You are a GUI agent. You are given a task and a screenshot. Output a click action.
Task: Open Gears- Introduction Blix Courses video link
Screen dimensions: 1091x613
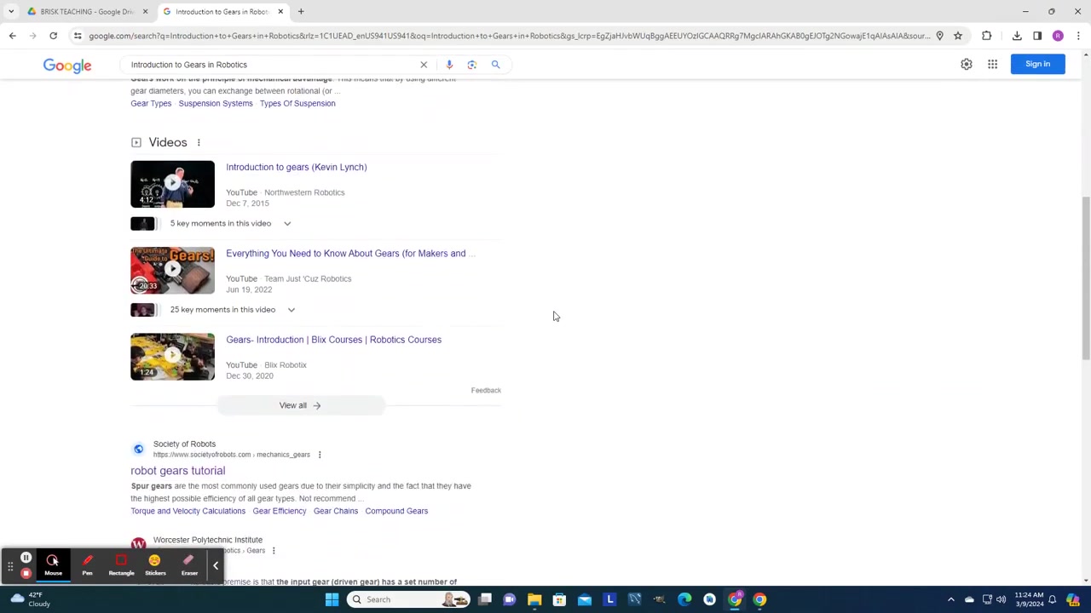pos(333,340)
